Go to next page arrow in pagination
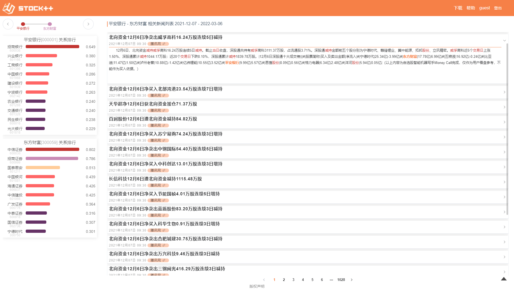The height and width of the screenshot is (289, 514). [x=352, y=280]
